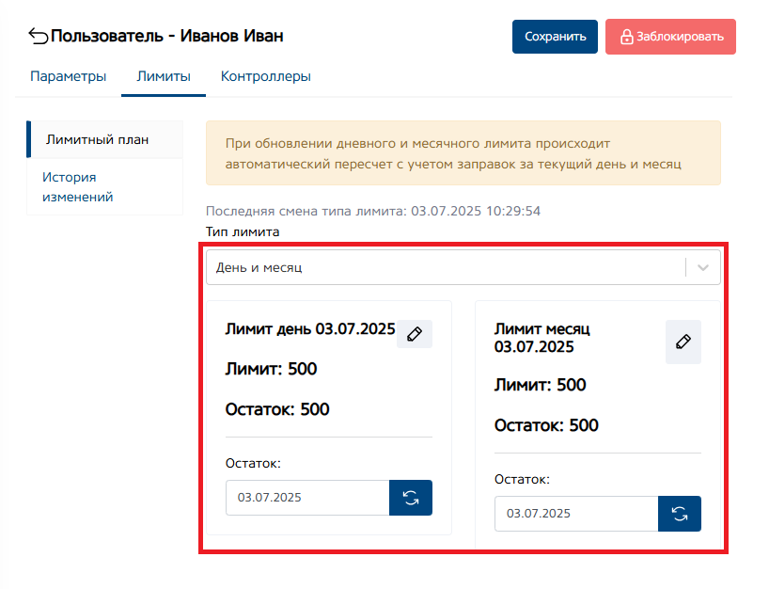The image size is (769, 589).
Task: Click the daily limit date field
Action: coord(307,498)
